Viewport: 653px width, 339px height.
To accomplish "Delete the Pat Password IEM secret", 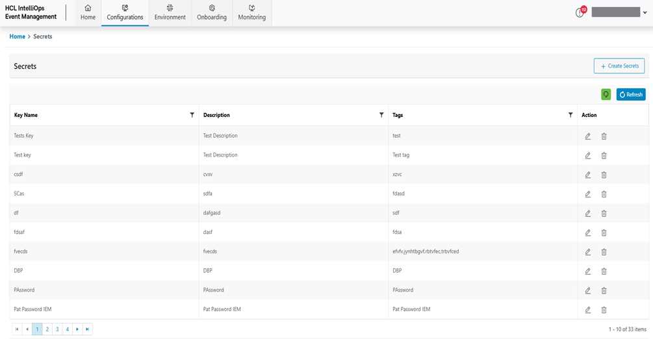I will (604, 310).
